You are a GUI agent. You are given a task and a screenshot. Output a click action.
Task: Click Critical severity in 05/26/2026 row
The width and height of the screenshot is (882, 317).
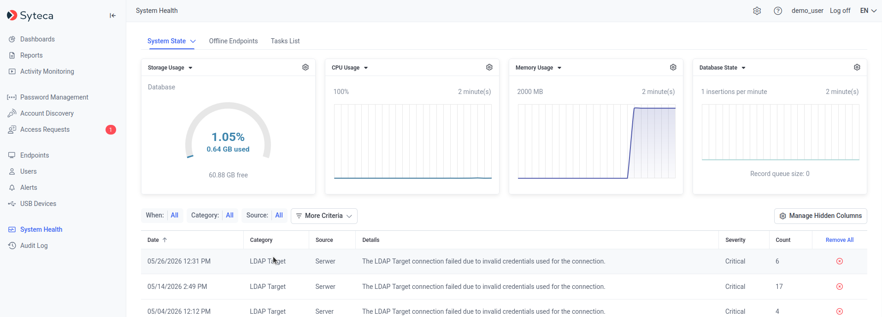pyautogui.click(x=735, y=261)
